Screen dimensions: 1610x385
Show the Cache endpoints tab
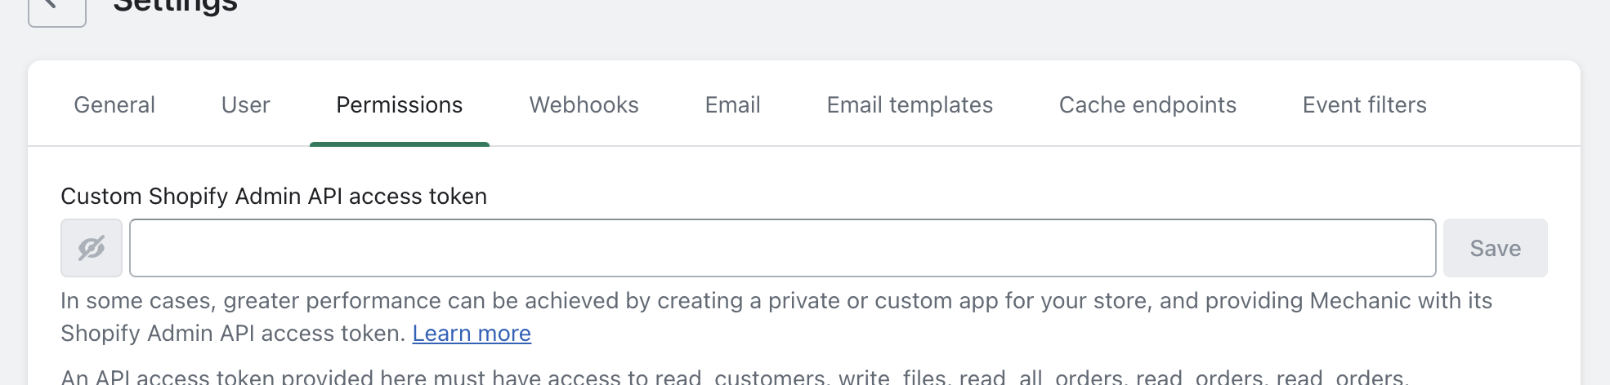(x=1147, y=105)
